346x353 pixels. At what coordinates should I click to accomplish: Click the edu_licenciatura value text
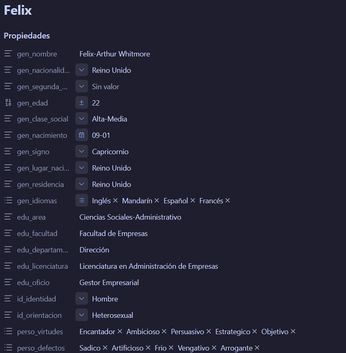tap(149, 266)
